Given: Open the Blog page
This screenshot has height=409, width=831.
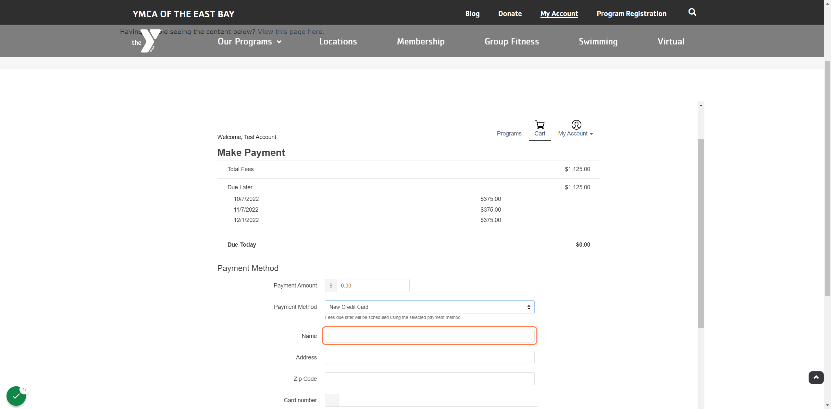Looking at the screenshot, I should point(472,14).
